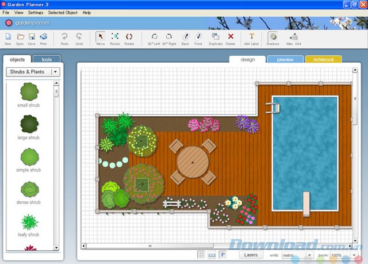Viewport: 368px width, 264px height.
Task: Delete the selected object
Action: (x=231, y=39)
